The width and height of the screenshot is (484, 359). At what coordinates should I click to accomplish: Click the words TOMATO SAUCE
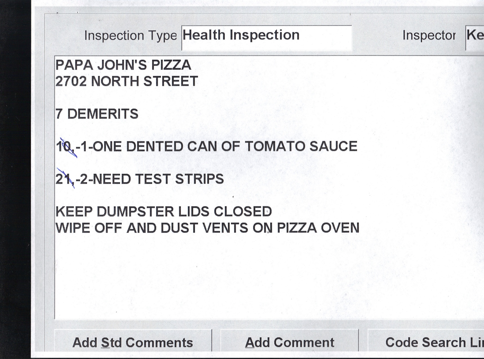click(301, 146)
